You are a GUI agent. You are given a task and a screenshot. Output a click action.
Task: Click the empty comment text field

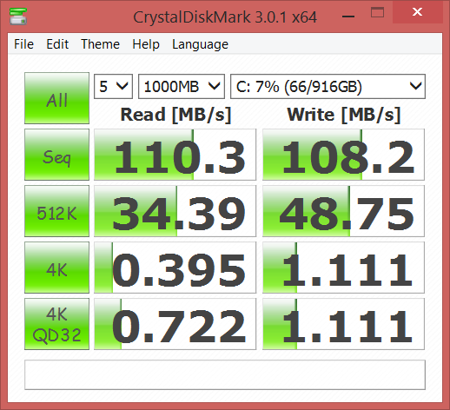click(225, 374)
